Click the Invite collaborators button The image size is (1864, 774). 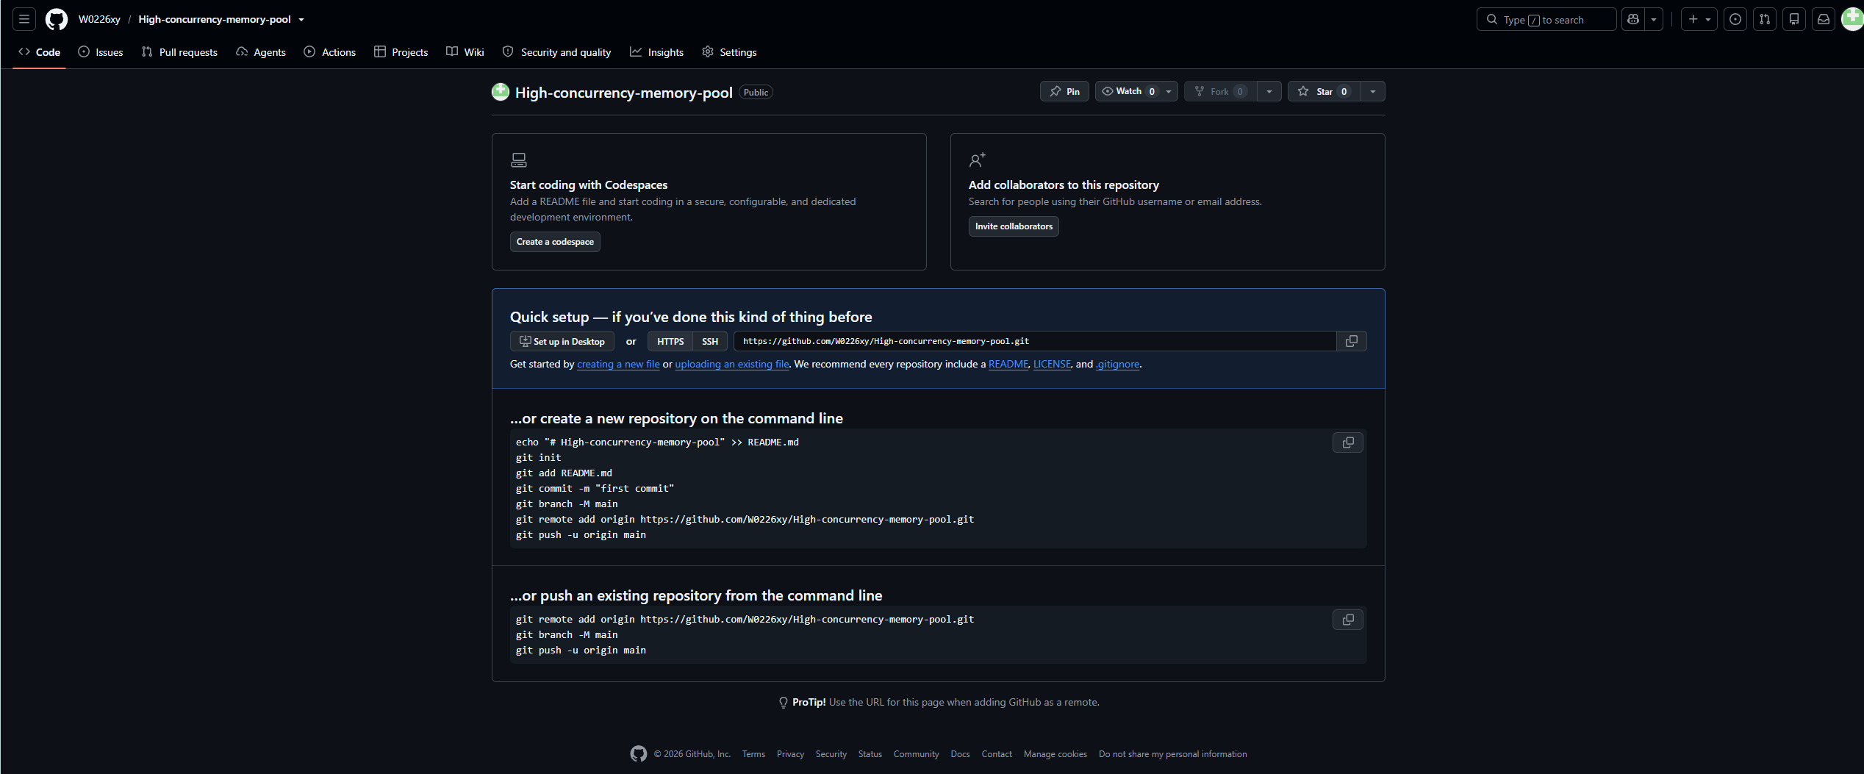[1014, 226]
